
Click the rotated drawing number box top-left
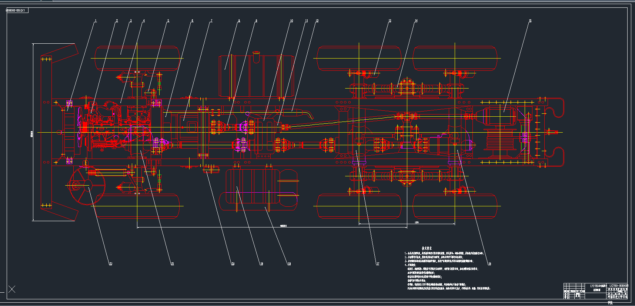[17, 10]
